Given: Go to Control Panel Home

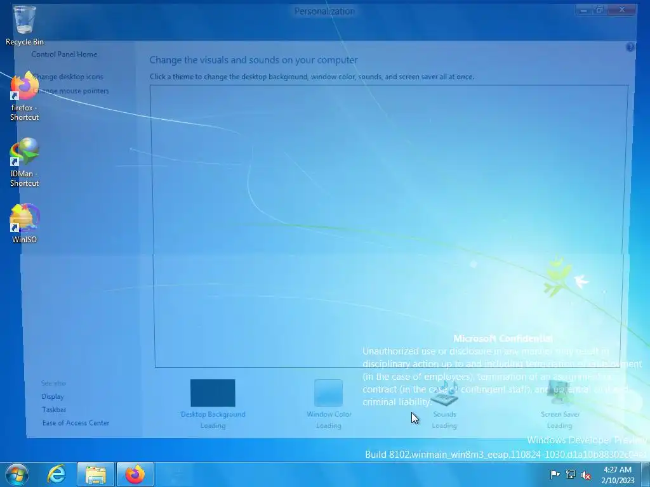Looking at the screenshot, I should pyautogui.click(x=64, y=55).
